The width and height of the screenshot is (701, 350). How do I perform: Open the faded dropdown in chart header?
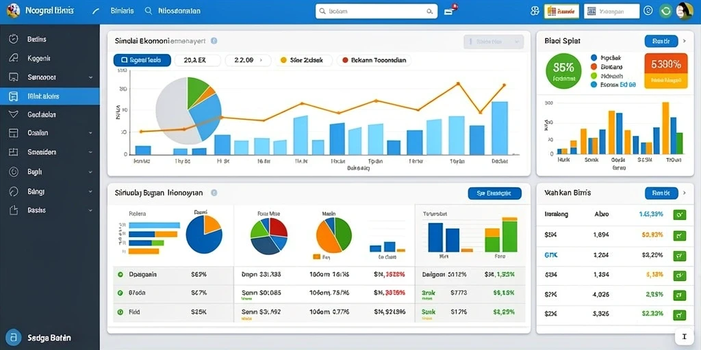pyautogui.click(x=494, y=42)
